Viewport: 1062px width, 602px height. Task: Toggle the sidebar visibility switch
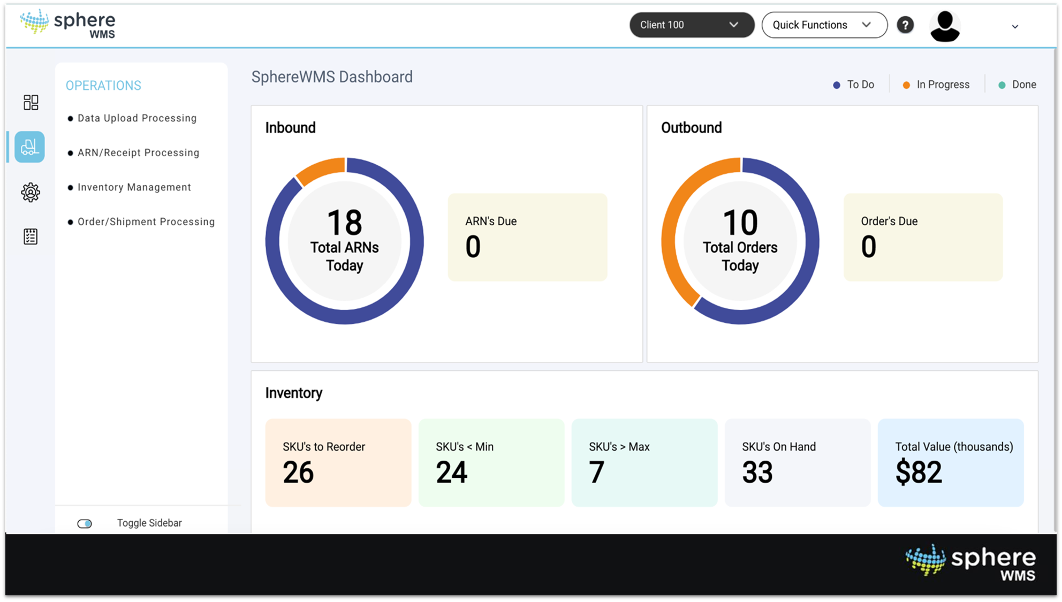pyautogui.click(x=85, y=523)
